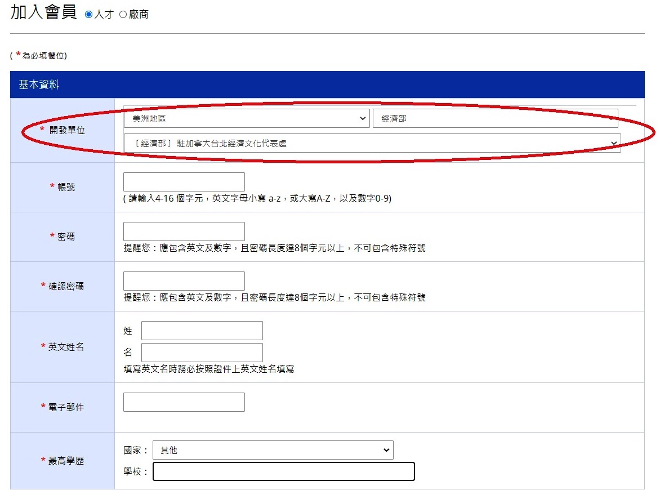Click the 確認密碼 confirm password field
The width and height of the screenshot is (660, 490).
coord(184,281)
